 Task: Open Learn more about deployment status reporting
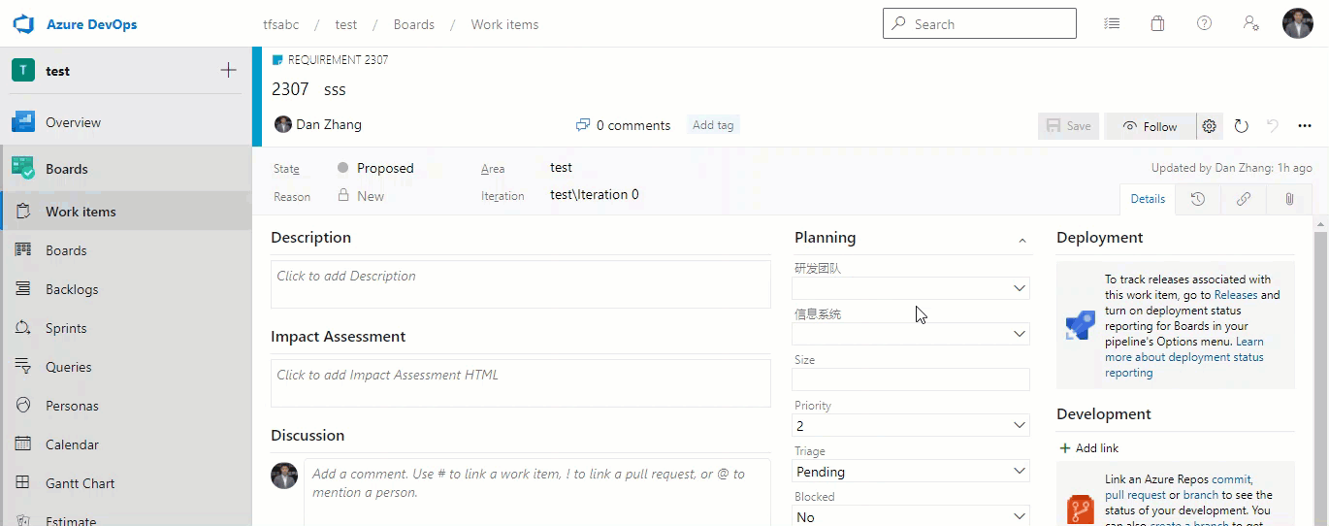pos(1184,357)
